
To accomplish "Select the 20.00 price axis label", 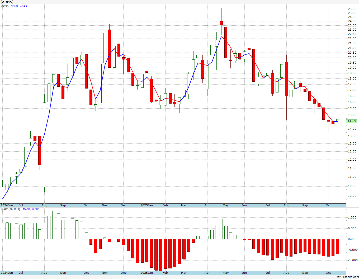I will coord(352,58).
